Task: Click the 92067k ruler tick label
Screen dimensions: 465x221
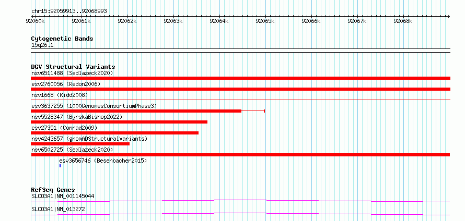Action: click(x=357, y=21)
